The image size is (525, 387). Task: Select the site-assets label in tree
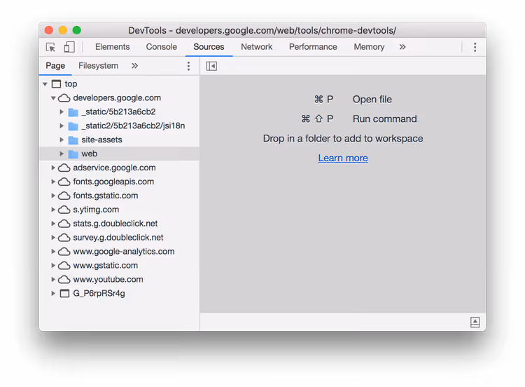[101, 140]
